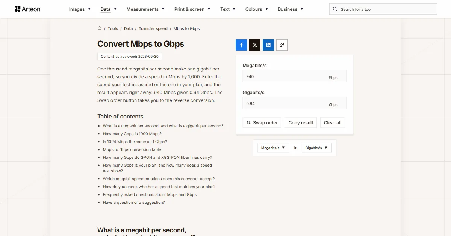Open the Print & screen menu
The height and width of the screenshot is (236, 451).
click(x=192, y=9)
